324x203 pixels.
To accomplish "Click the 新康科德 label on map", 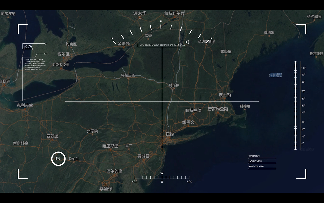I will pyautogui.click(x=21, y=143).
